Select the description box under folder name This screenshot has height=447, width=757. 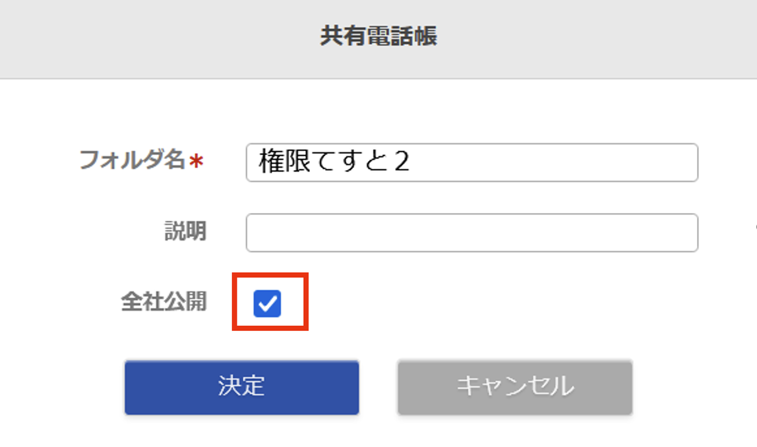tap(471, 232)
